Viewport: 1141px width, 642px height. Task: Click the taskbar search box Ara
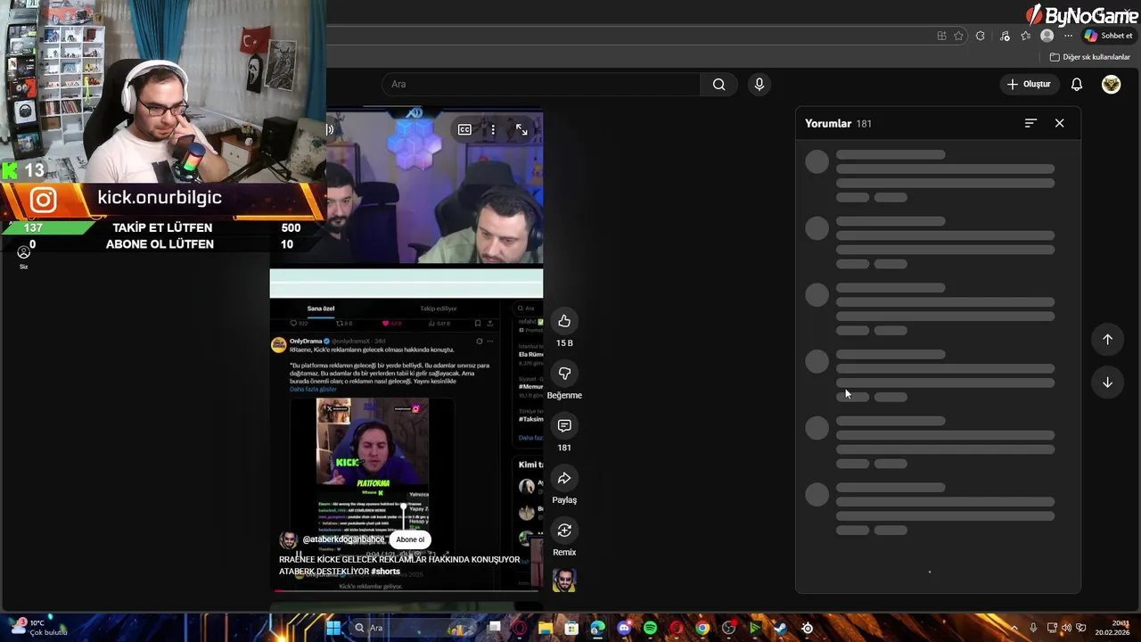pos(412,628)
